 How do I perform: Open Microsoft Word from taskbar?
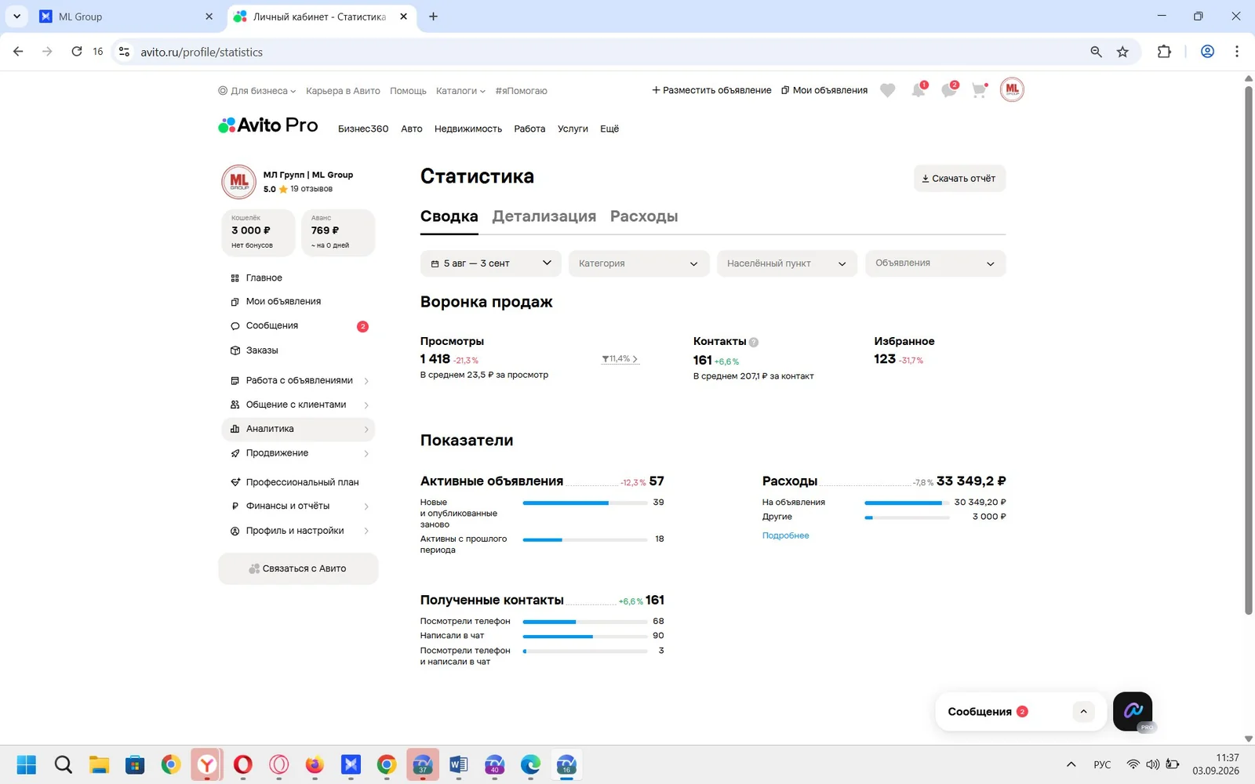[x=458, y=764]
